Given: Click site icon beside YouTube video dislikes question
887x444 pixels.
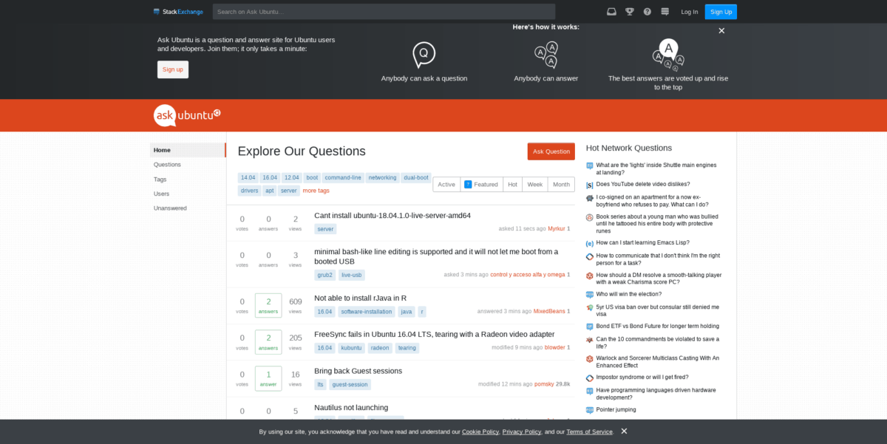Looking at the screenshot, I should coord(589,185).
